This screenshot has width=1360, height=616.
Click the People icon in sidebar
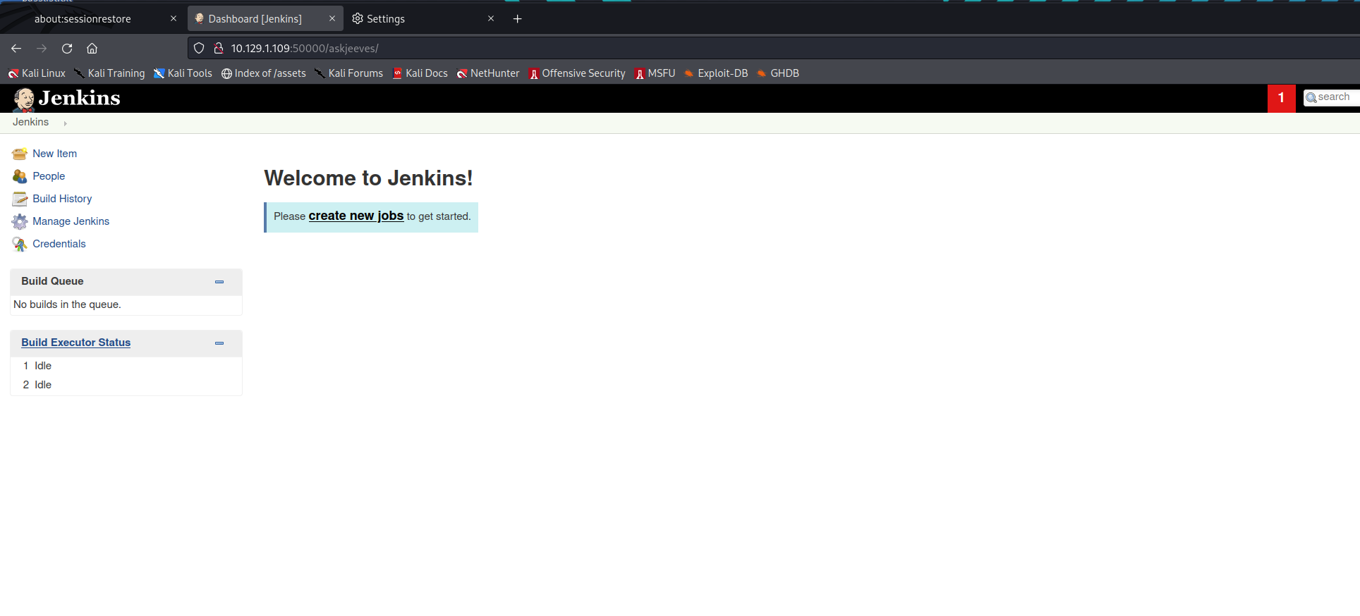[x=20, y=176]
